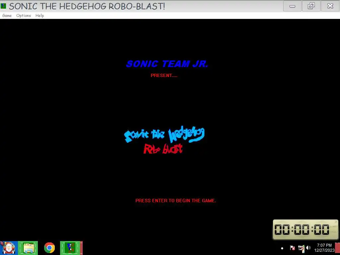The height and width of the screenshot is (255, 340).
Task: Click the Sonic Robo-Blast title bar icon
Action: pos(3,6)
